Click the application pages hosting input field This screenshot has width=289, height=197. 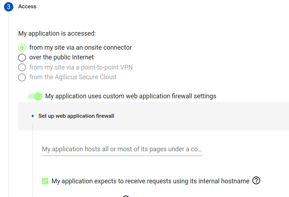[x=122, y=149]
